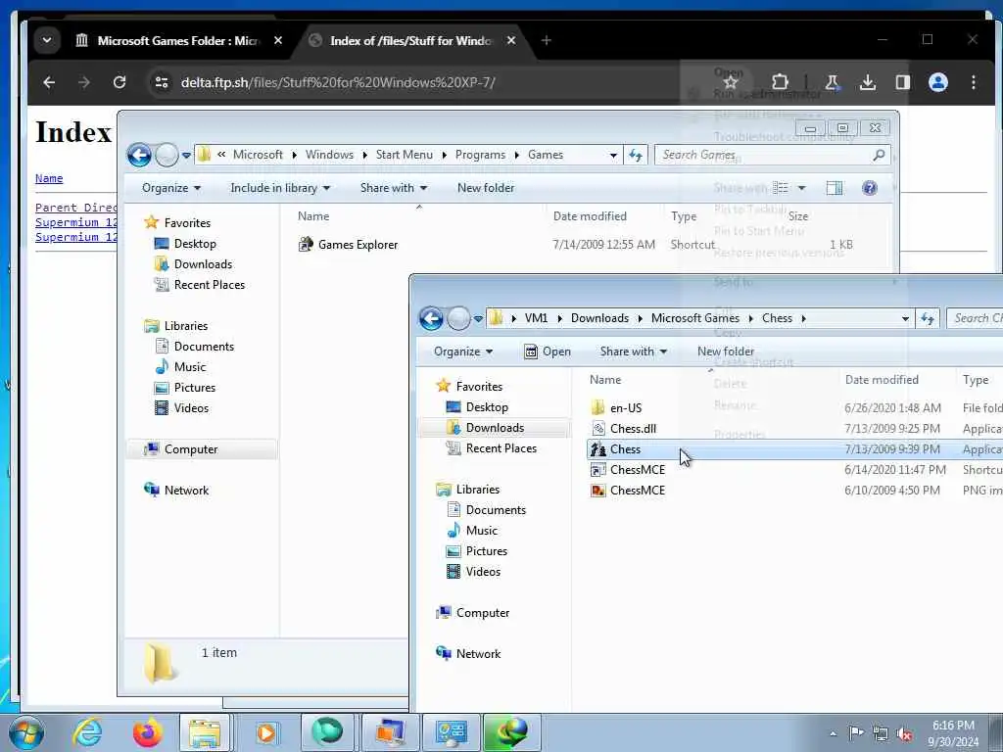The width and height of the screenshot is (1003, 752).
Task: Click the Name column link on index page
Action: [x=49, y=178]
